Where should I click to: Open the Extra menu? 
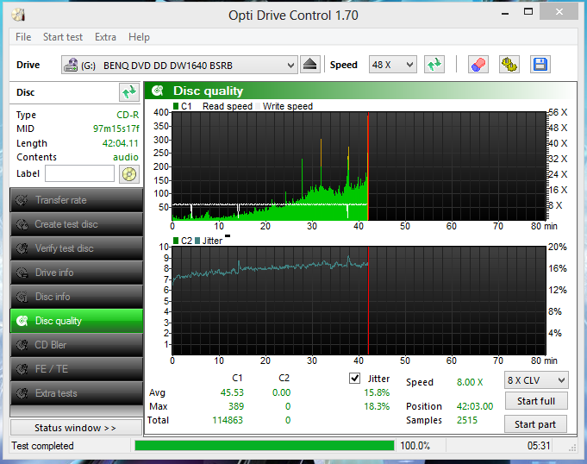pos(105,37)
